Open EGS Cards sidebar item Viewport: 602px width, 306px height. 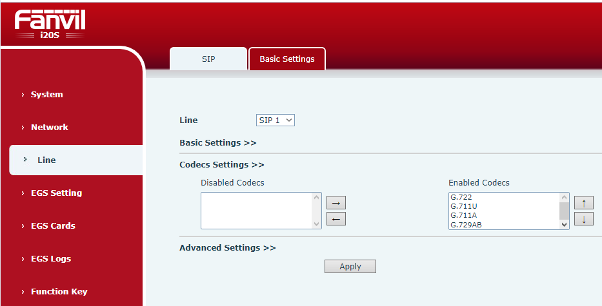53,226
